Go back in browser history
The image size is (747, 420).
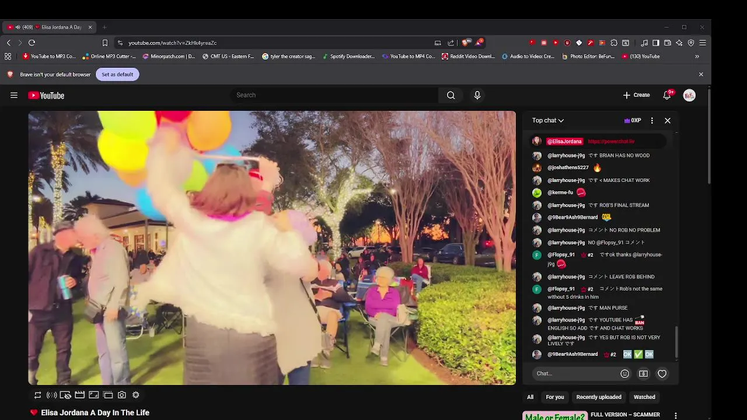click(8, 43)
